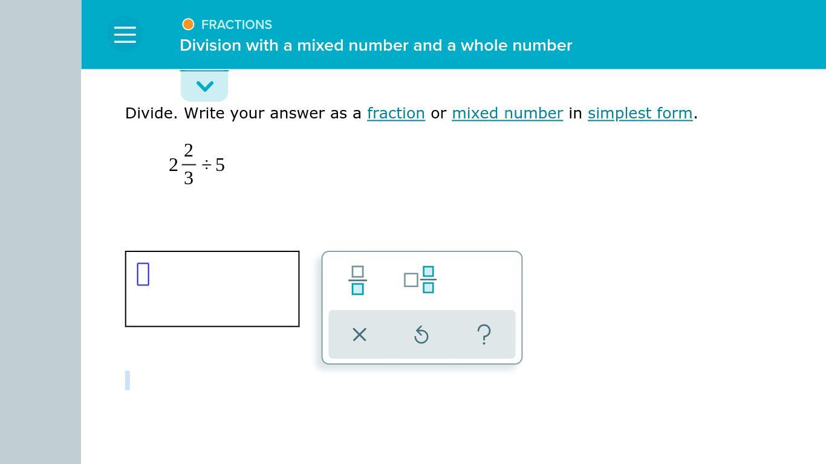Insert a mixed number template

tap(420, 280)
